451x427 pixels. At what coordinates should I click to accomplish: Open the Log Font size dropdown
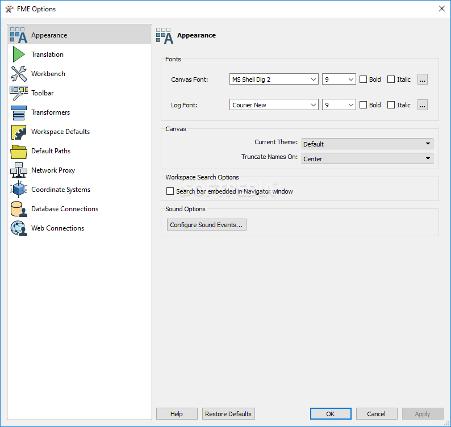[339, 105]
